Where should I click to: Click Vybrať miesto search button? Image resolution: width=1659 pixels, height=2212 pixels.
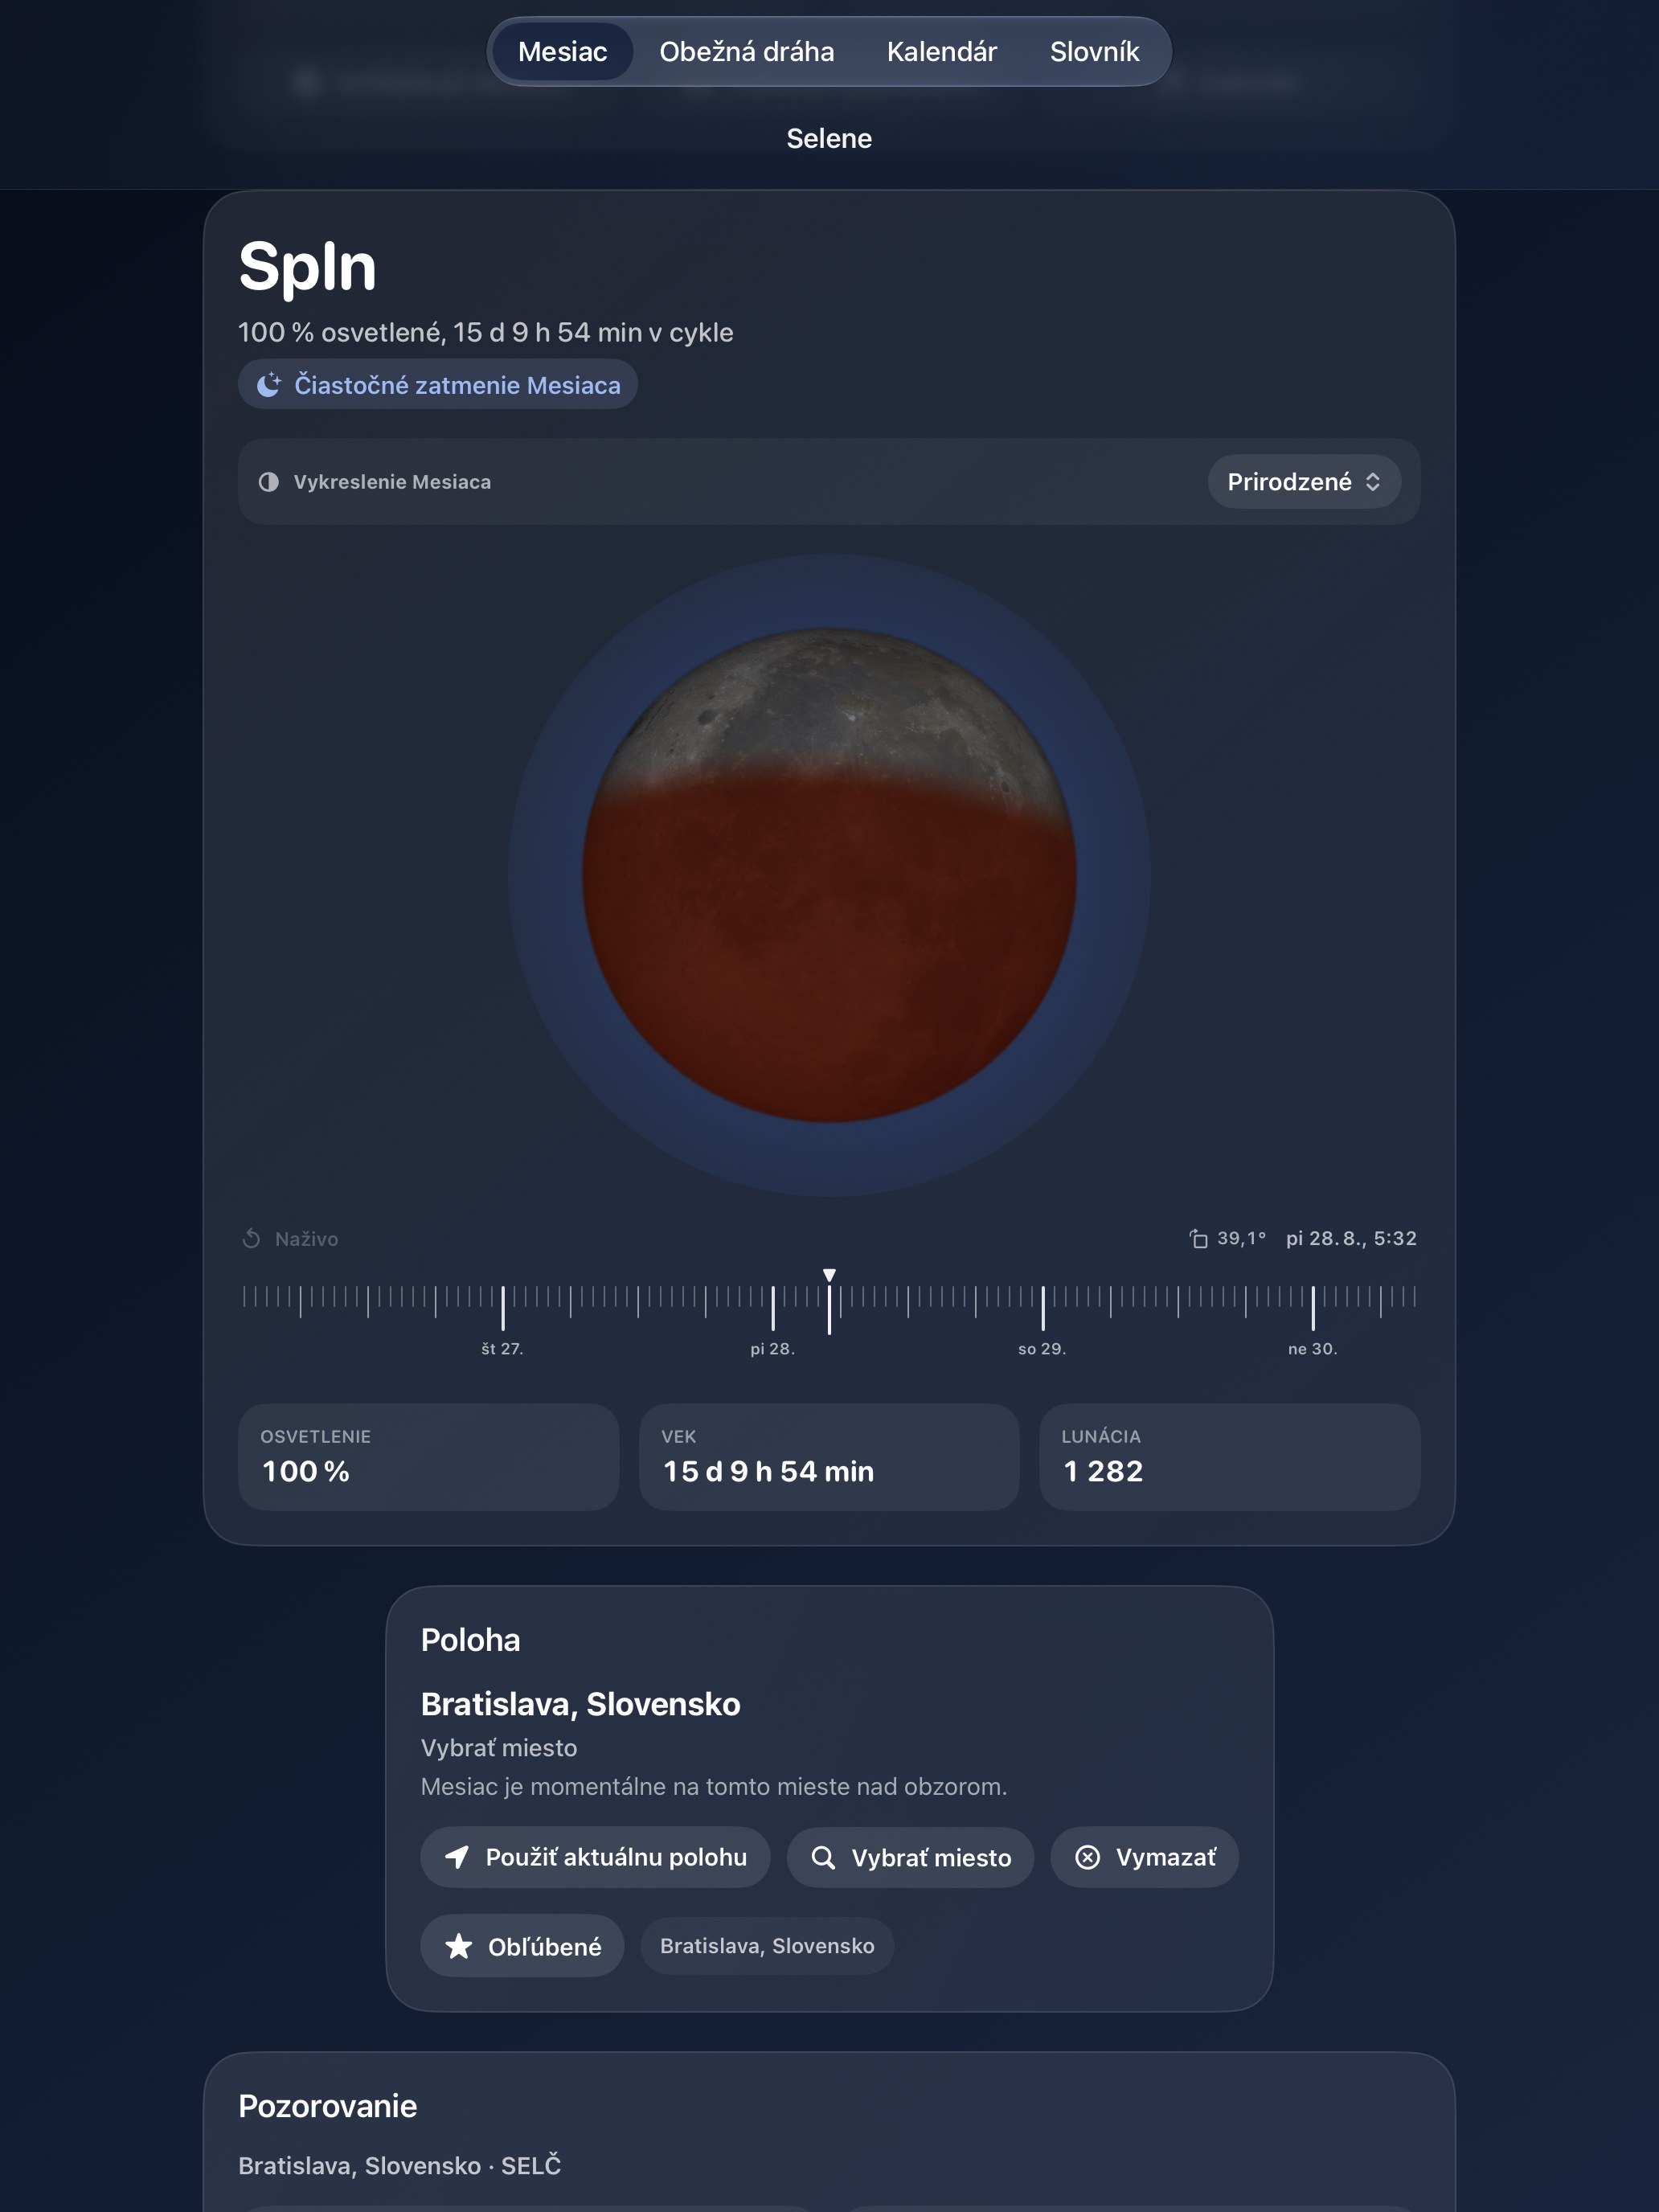pos(910,1857)
